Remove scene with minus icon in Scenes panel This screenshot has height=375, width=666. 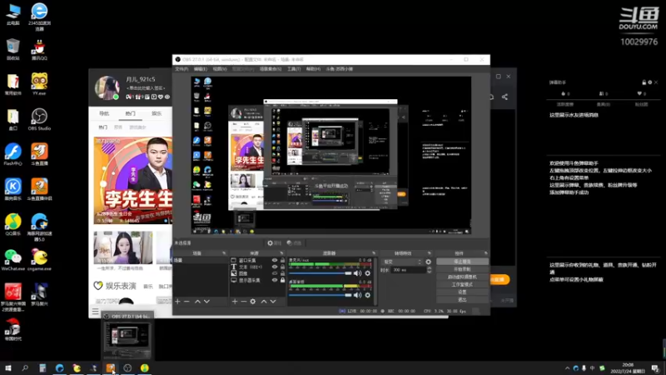pyautogui.click(x=186, y=302)
